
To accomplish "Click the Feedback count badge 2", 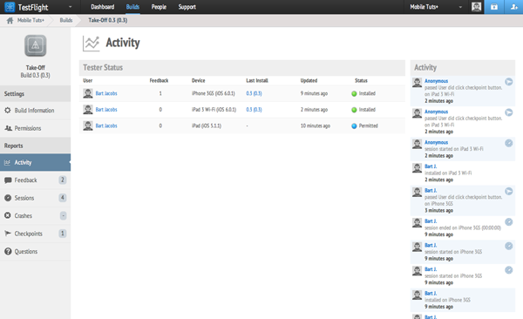I will pos(63,180).
